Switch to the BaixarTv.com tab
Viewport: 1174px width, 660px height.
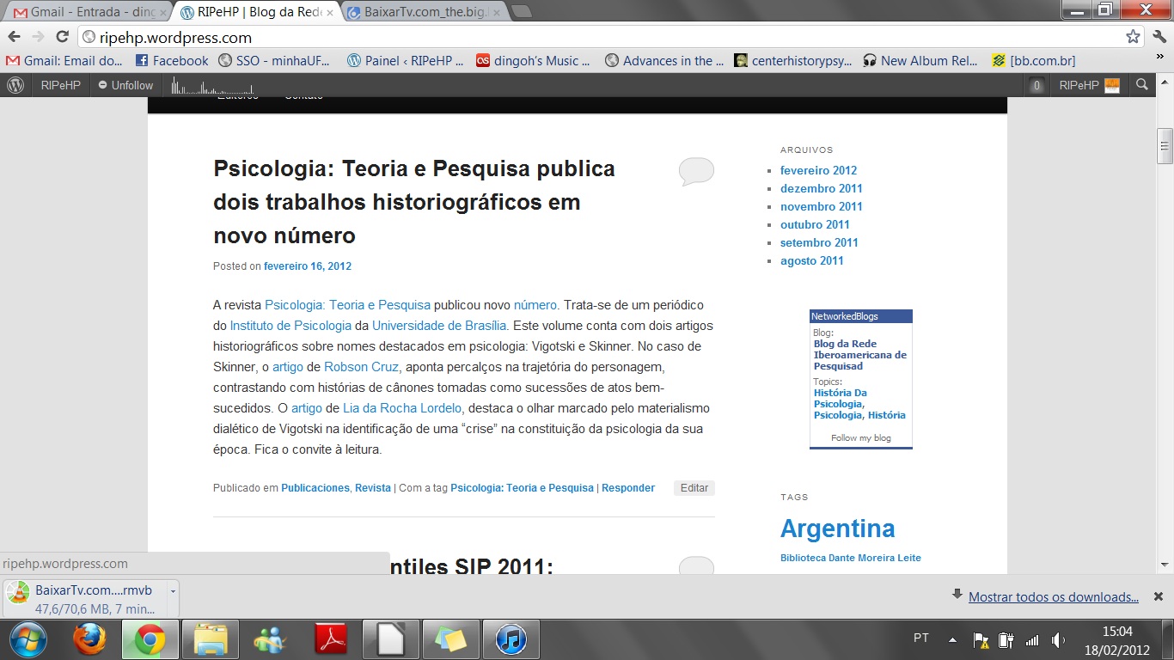[421, 13]
